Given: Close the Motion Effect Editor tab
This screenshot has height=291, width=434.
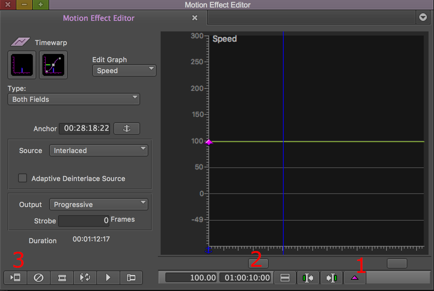Looking at the screenshot, I should point(195,18).
